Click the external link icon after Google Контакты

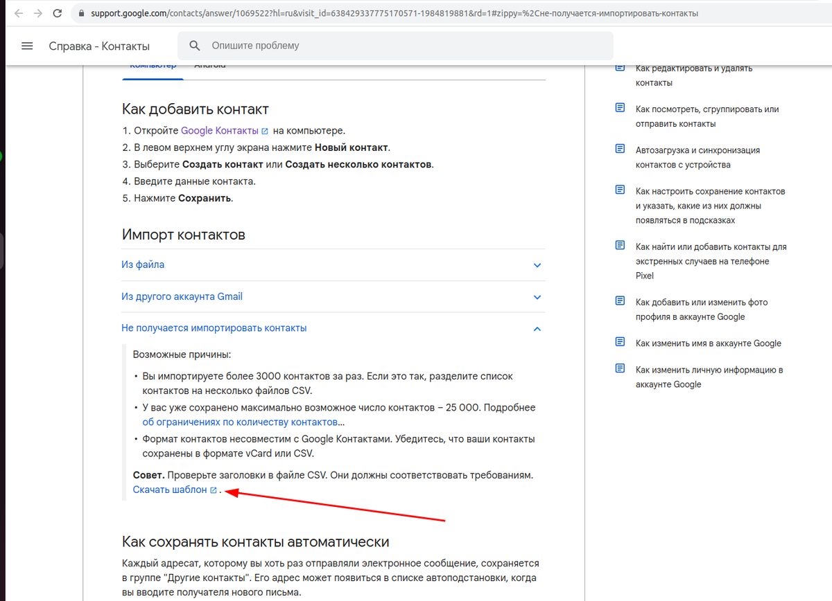point(265,131)
